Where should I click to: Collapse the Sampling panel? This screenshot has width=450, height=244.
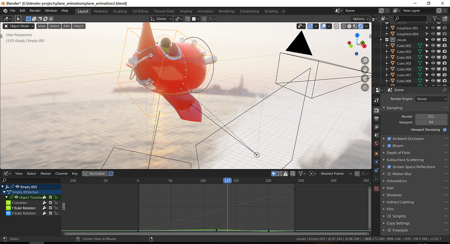394,108
